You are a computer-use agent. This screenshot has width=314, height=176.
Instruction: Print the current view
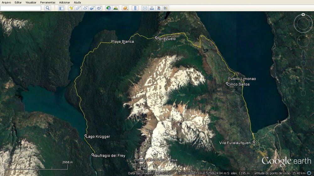point(152,8)
